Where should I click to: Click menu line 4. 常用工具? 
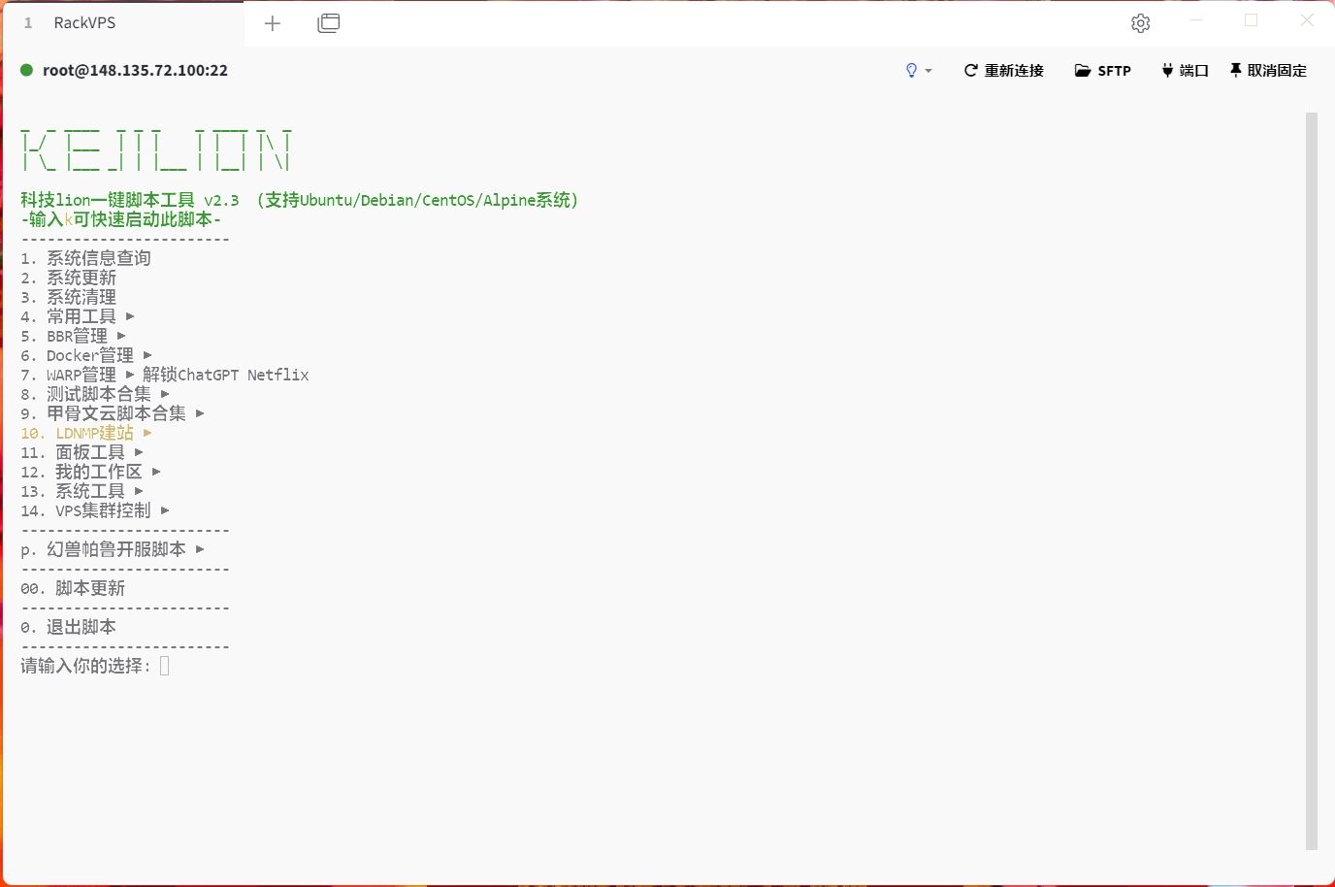click(x=78, y=316)
